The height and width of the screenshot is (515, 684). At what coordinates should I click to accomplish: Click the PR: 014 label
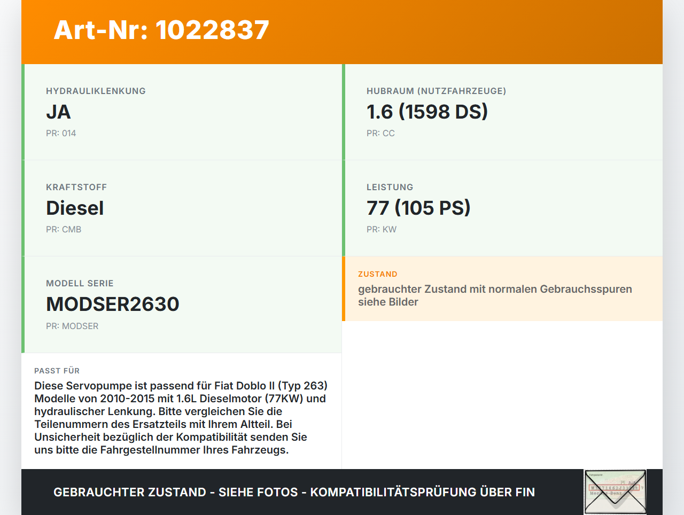(61, 133)
